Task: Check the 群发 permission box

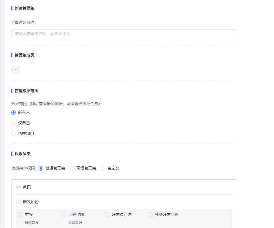Action: coord(21,215)
